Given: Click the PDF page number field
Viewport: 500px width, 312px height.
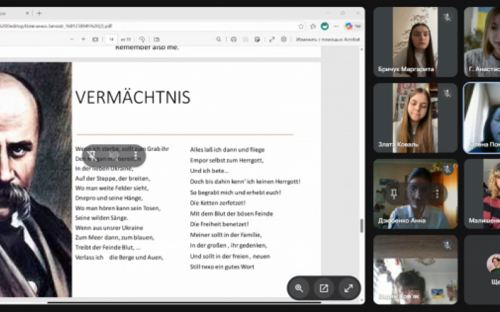Looking at the screenshot, I should point(111,39).
